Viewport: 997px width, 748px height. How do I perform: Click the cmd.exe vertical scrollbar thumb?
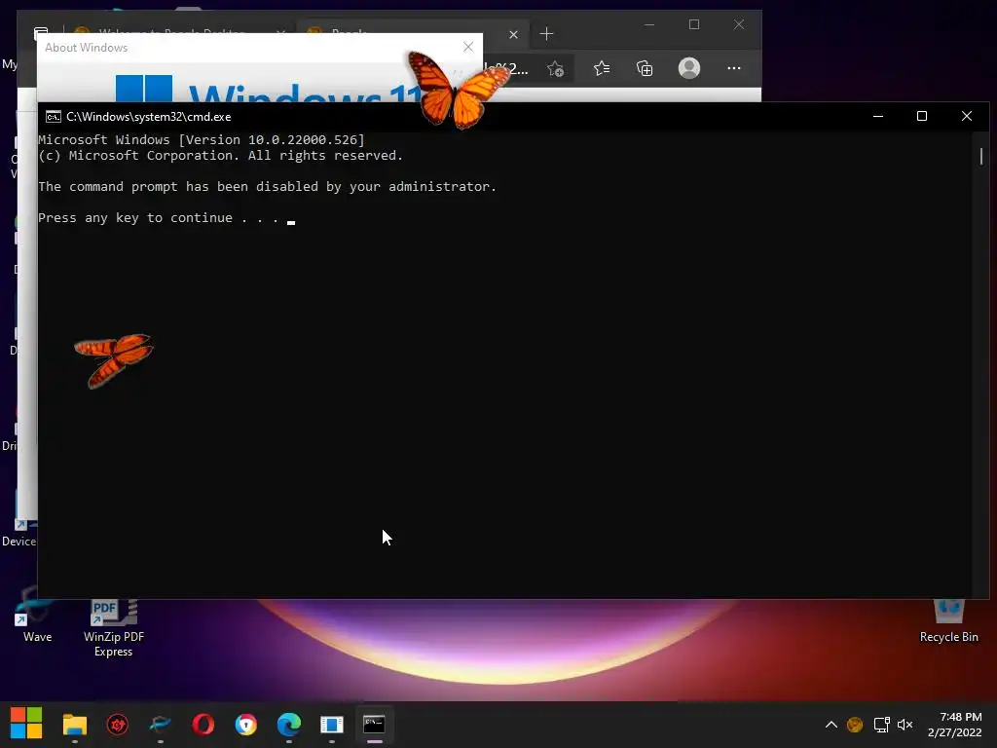(x=981, y=156)
